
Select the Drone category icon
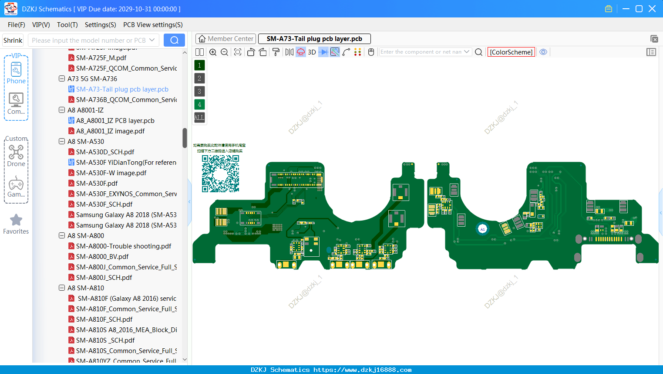click(x=16, y=156)
